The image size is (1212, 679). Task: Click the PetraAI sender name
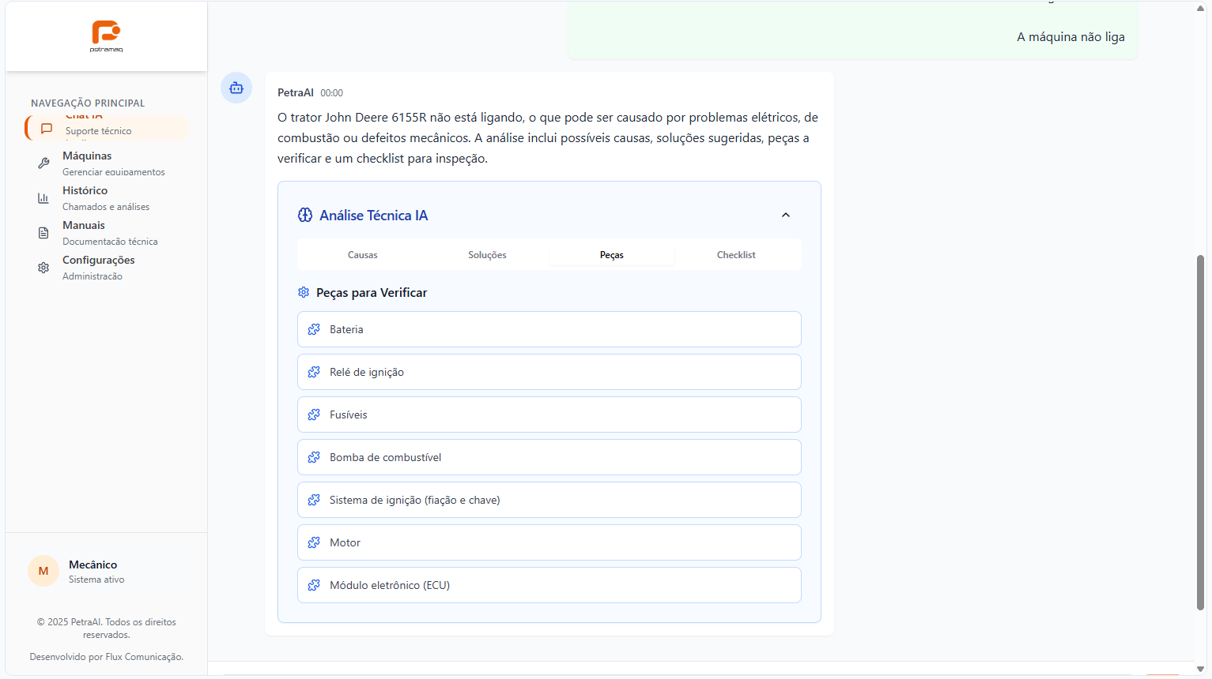[296, 92]
